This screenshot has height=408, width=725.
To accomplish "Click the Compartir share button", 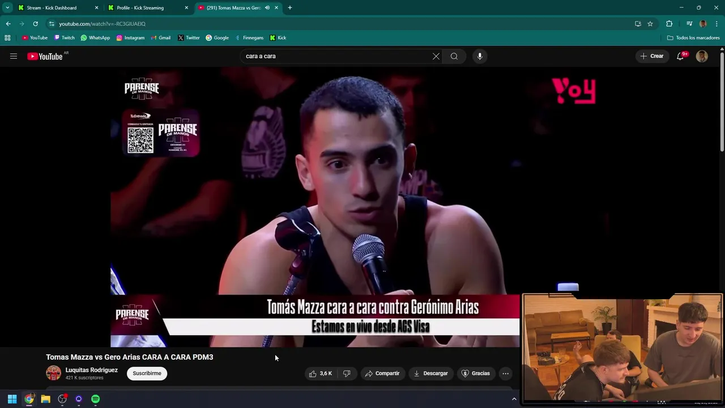I will click(x=382, y=373).
